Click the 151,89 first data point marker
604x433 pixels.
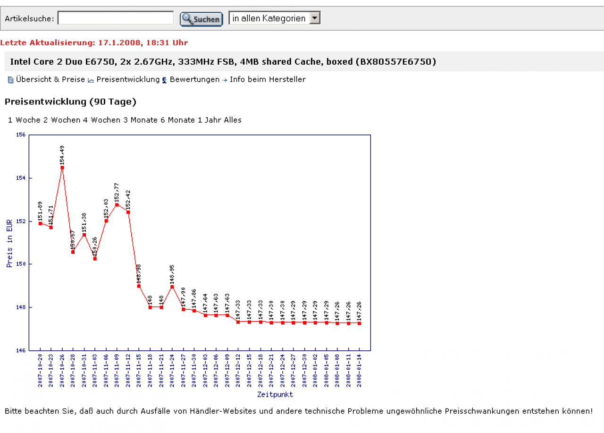coord(40,223)
